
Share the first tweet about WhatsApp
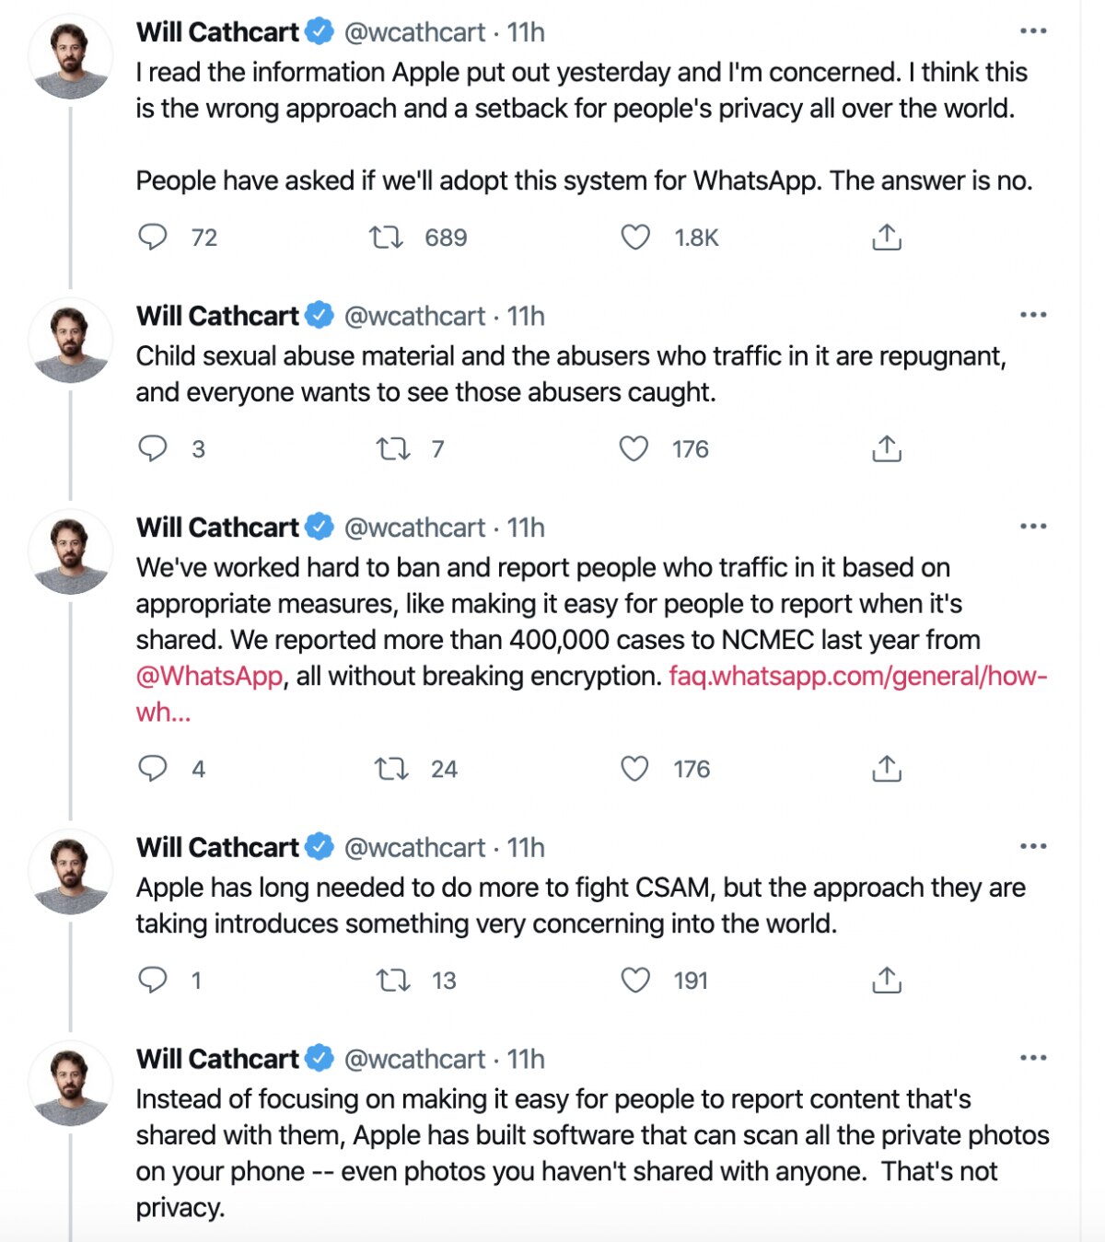point(886,238)
